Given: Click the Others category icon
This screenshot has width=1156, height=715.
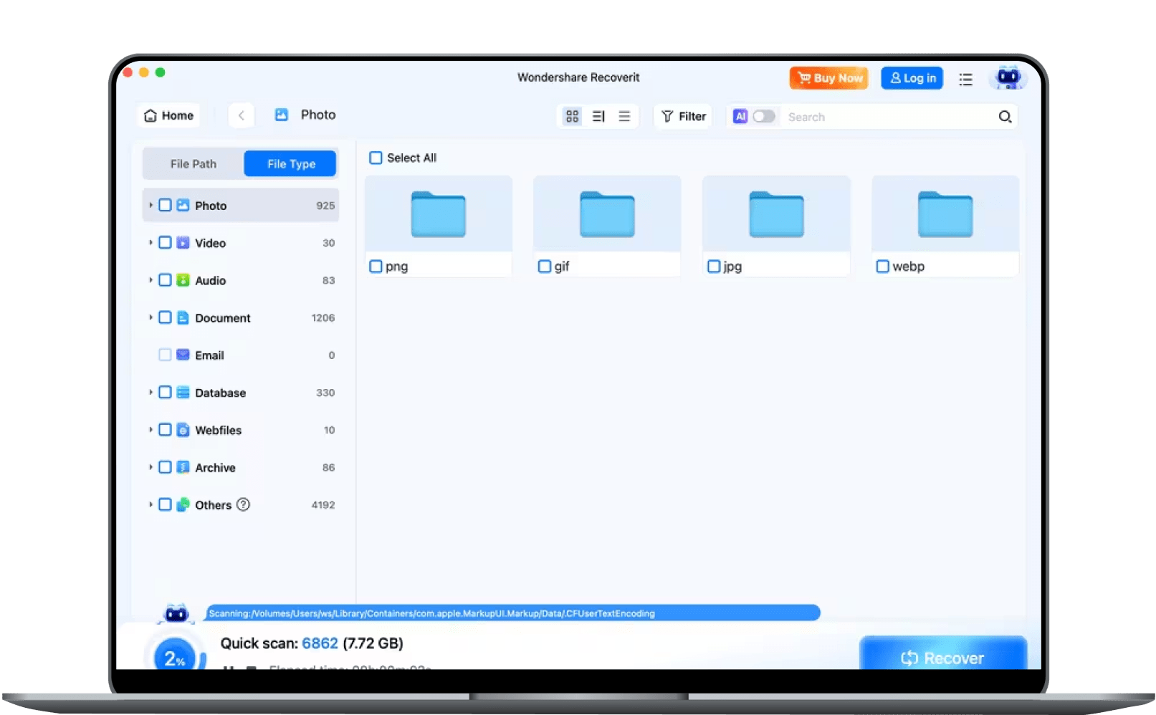Looking at the screenshot, I should click(183, 504).
